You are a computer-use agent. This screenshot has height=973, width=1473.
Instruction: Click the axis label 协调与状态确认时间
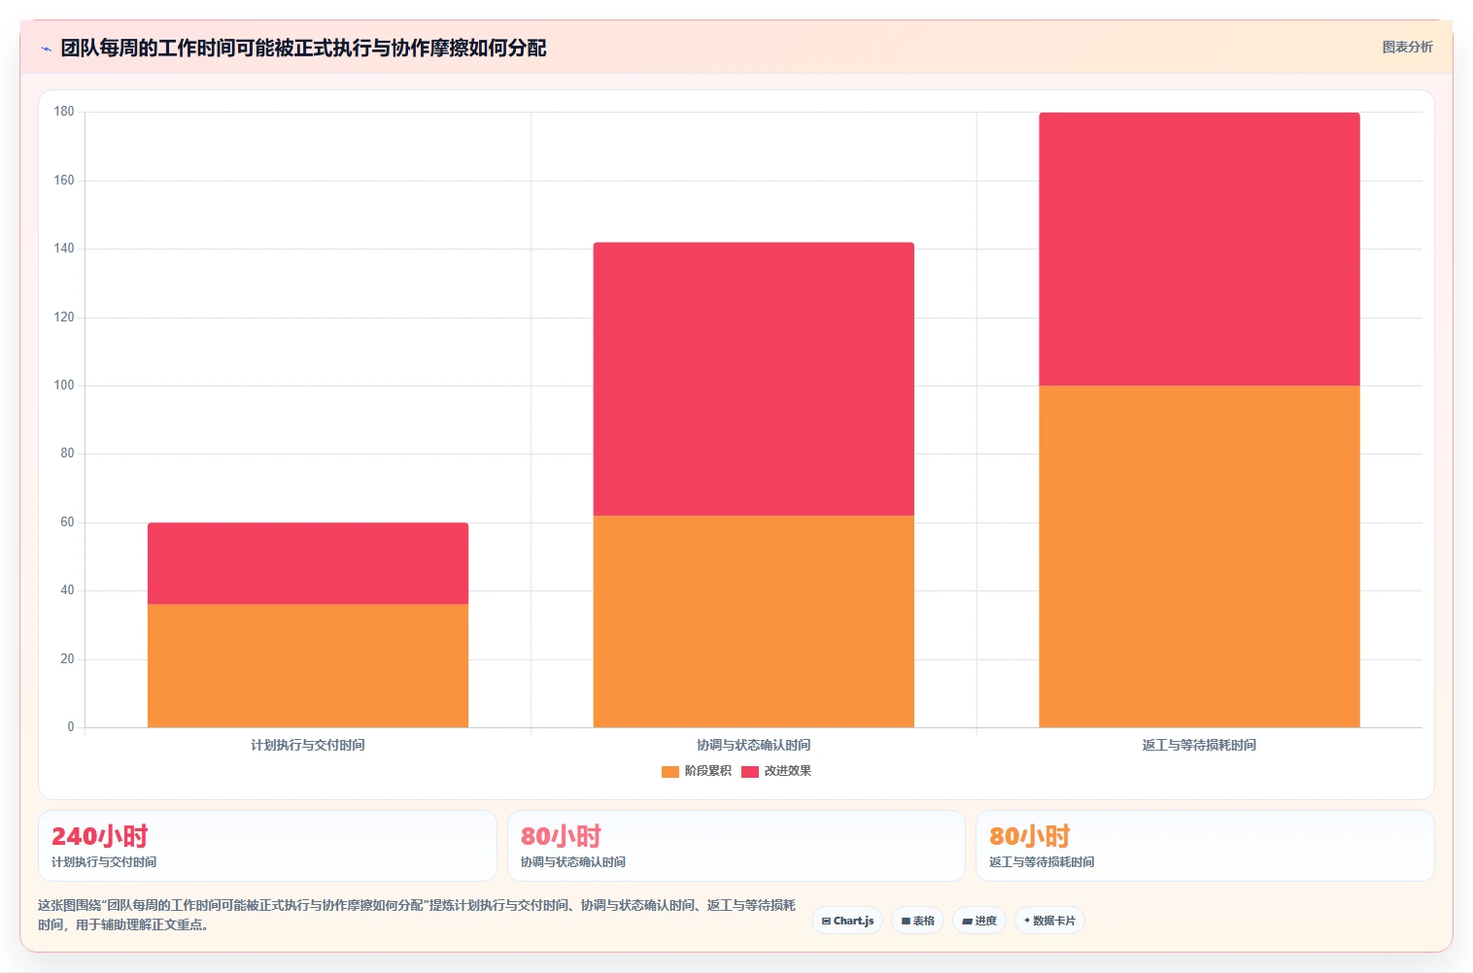tap(753, 745)
